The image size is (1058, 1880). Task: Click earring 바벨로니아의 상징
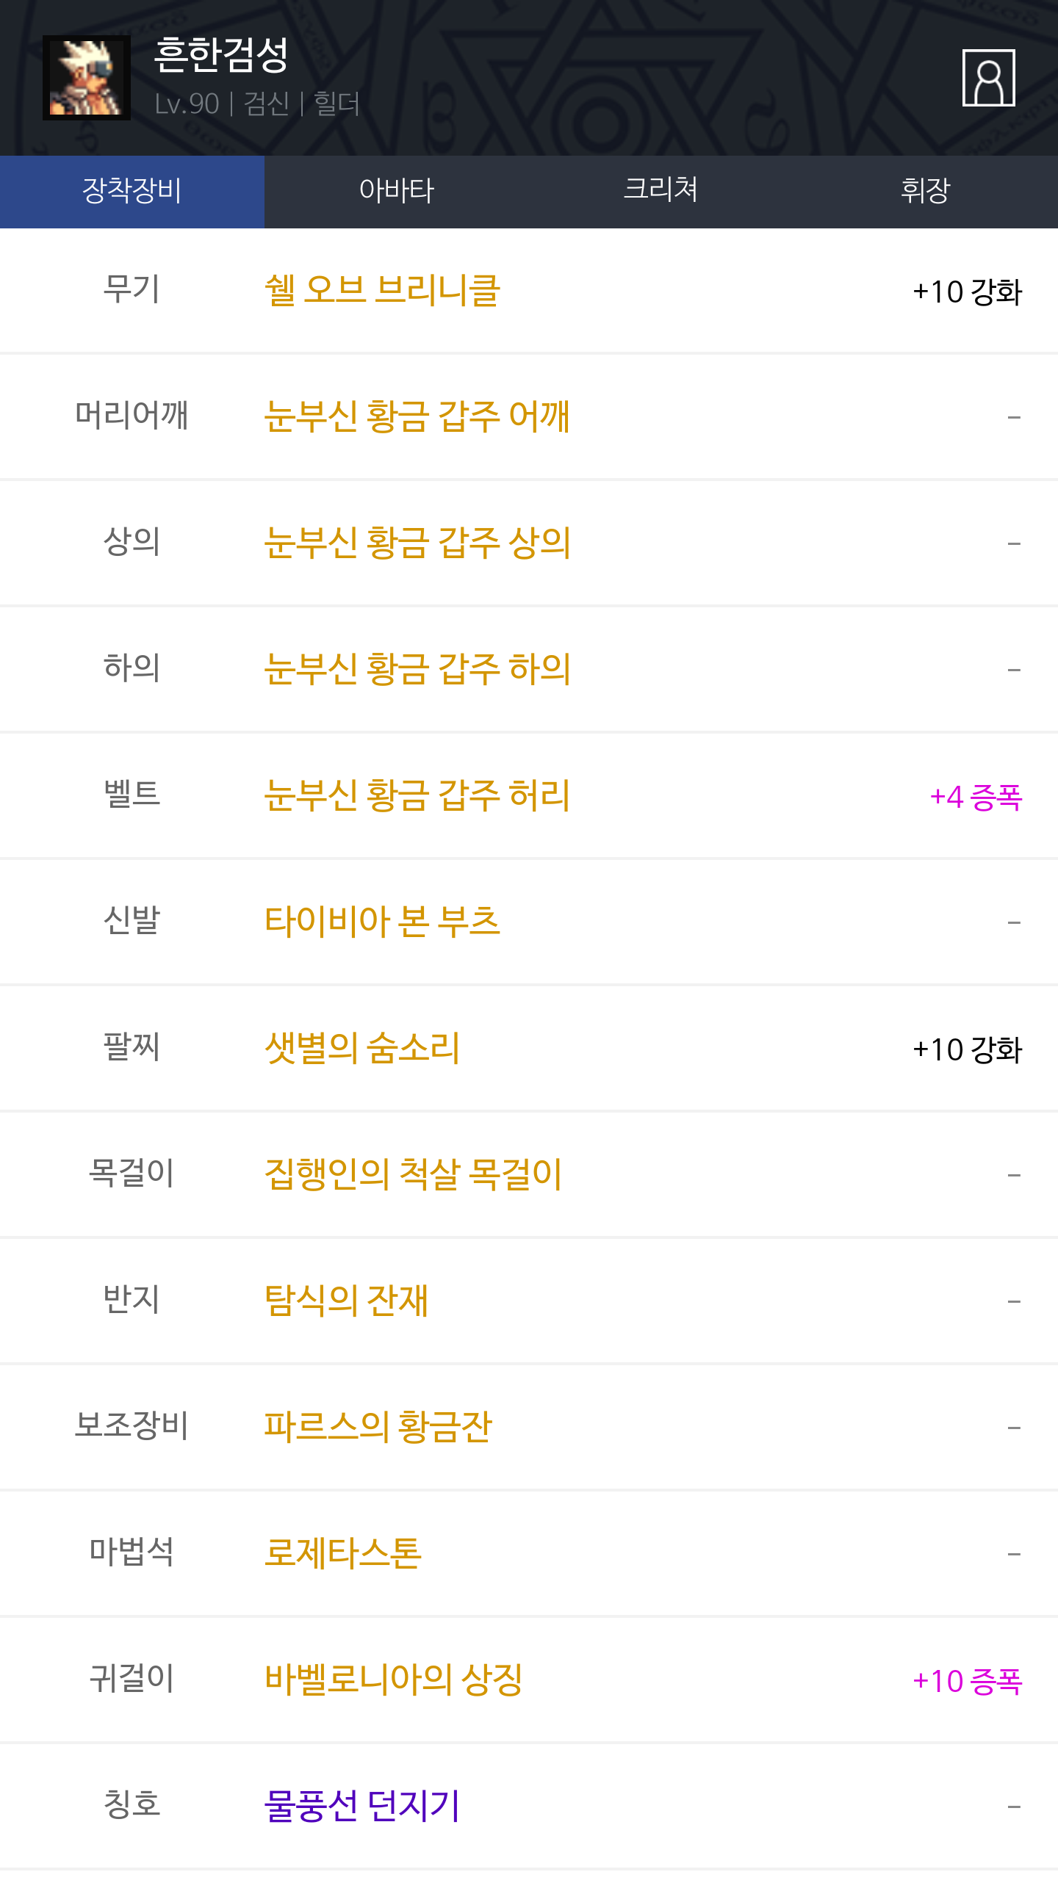point(393,1680)
